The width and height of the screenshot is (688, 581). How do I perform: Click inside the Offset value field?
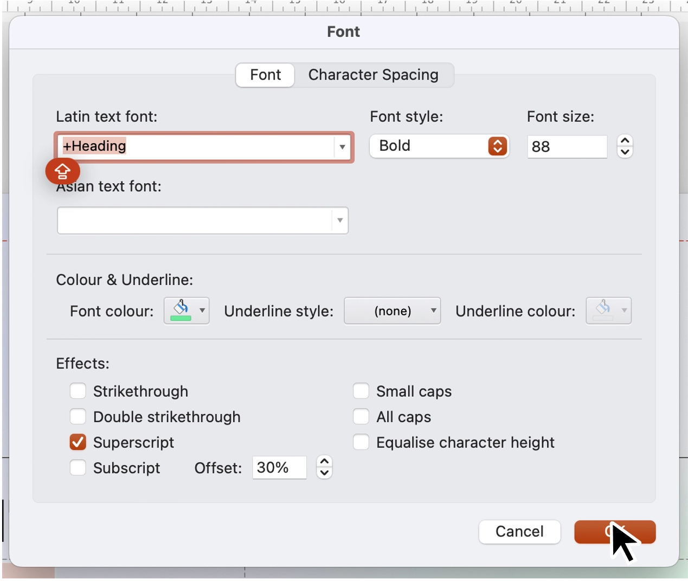click(x=278, y=467)
